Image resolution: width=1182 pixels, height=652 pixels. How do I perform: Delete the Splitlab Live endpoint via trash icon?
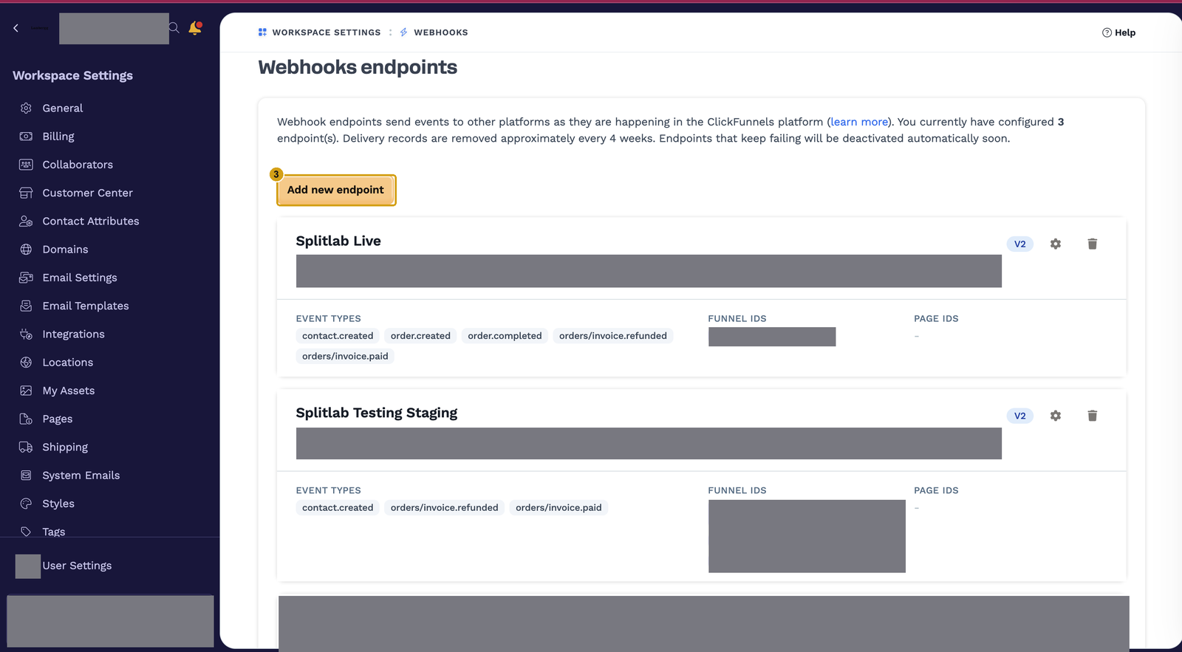pyautogui.click(x=1093, y=244)
